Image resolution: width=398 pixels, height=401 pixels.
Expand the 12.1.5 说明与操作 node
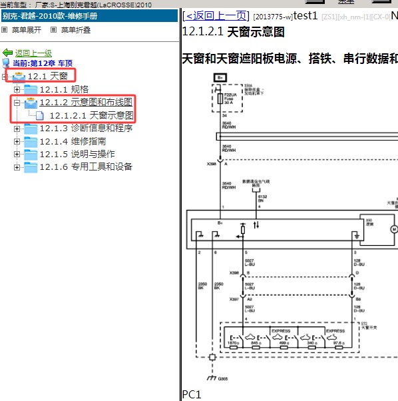coord(17,155)
